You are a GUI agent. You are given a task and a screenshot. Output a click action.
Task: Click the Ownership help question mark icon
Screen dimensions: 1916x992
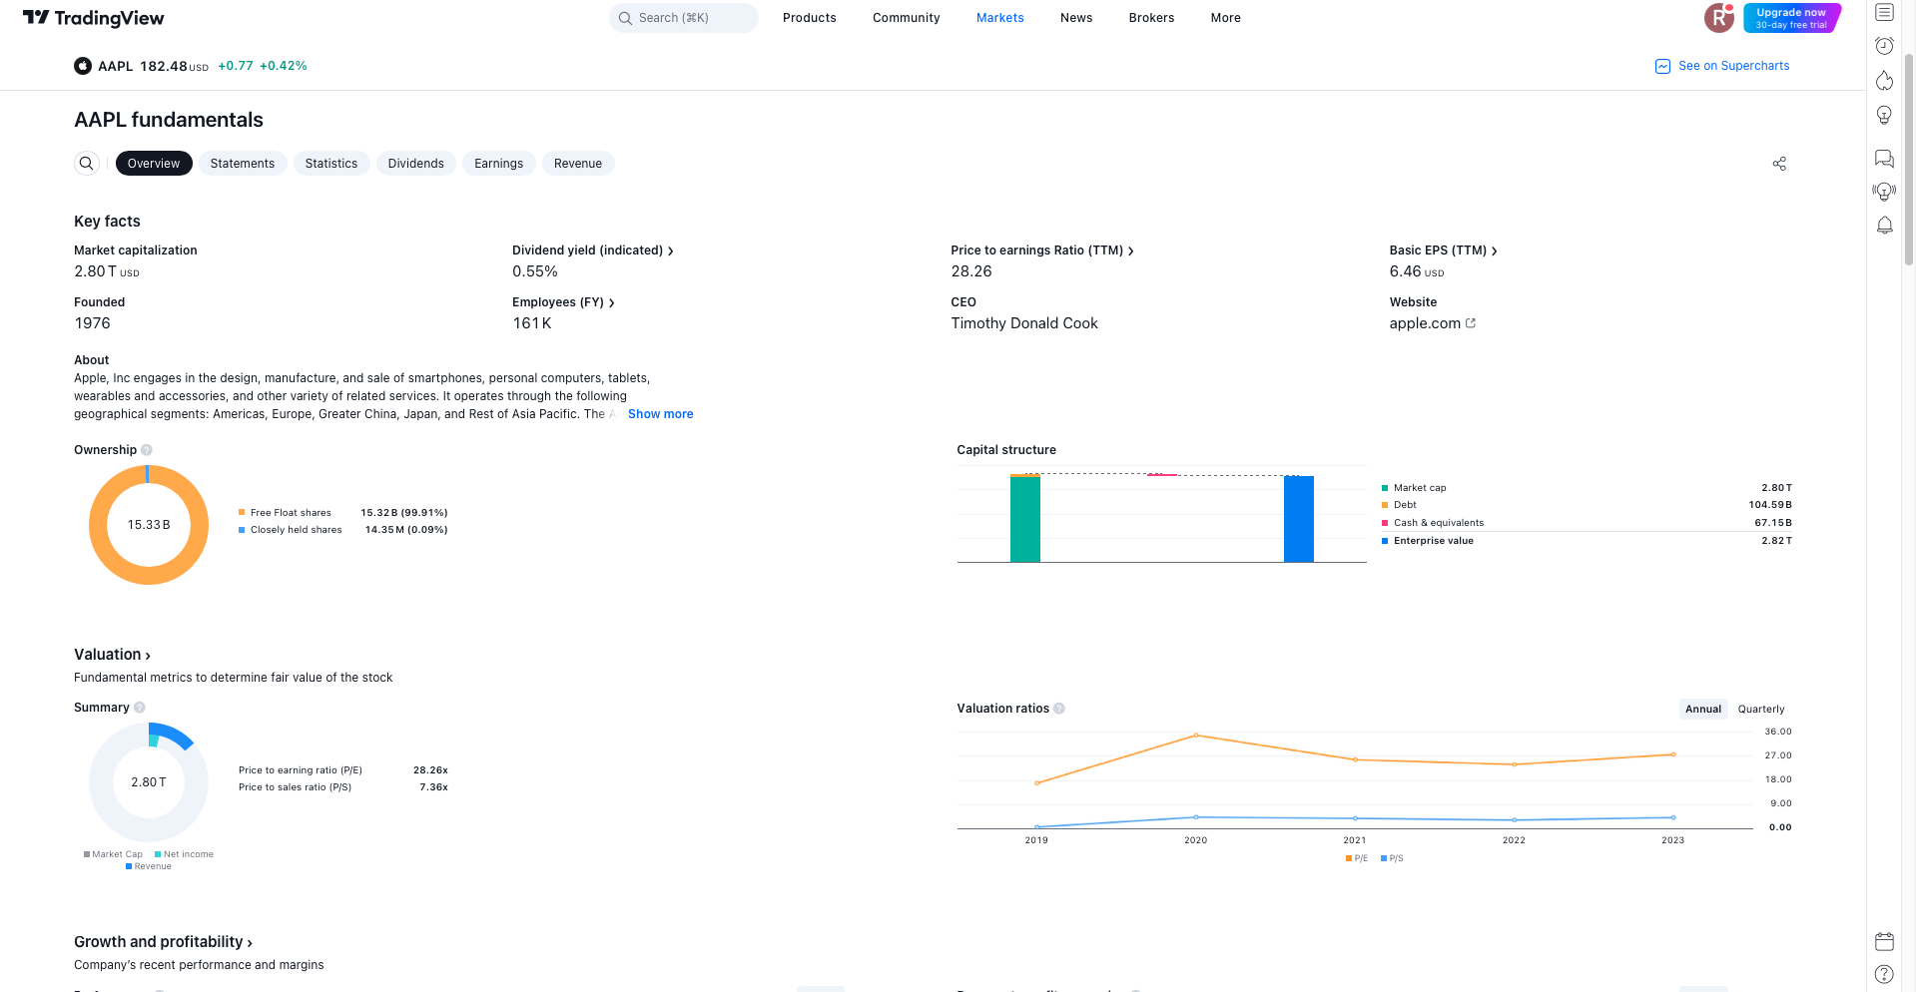pyautogui.click(x=147, y=450)
